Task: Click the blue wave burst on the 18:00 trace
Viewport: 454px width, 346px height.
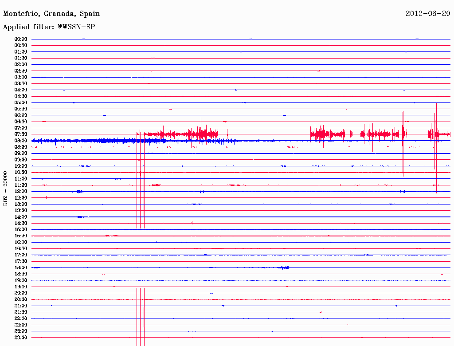Action: click(x=283, y=267)
